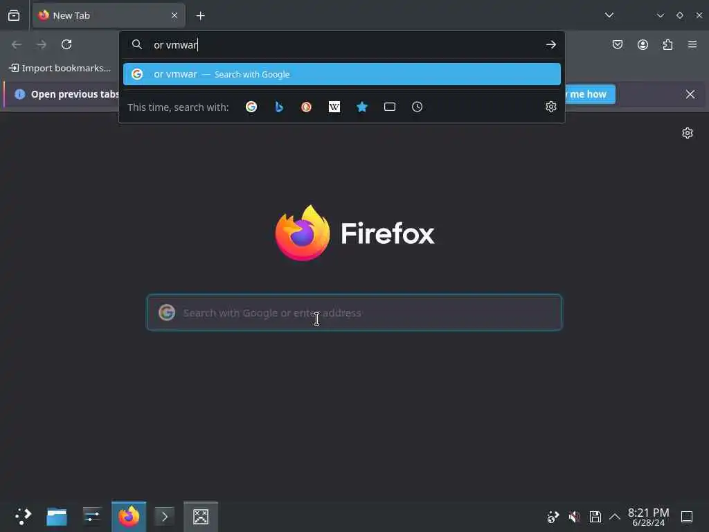709x532 pixels.
Task: Open a new tab with plus button
Action: [x=200, y=16]
